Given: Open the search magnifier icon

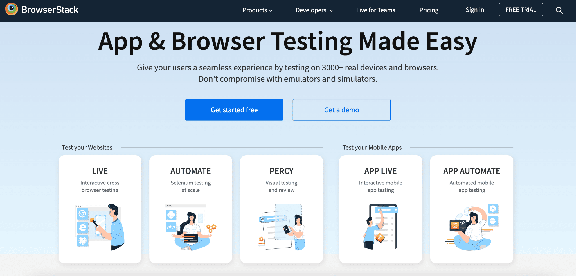Looking at the screenshot, I should (x=559, y=10).
